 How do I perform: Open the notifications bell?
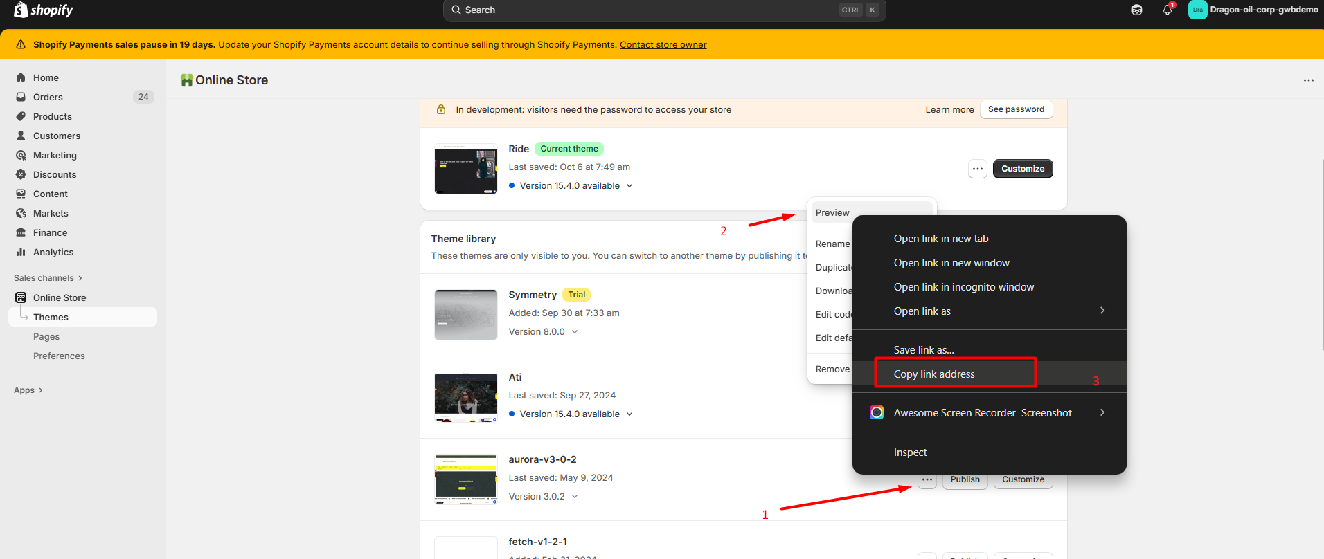(1168, 10)
